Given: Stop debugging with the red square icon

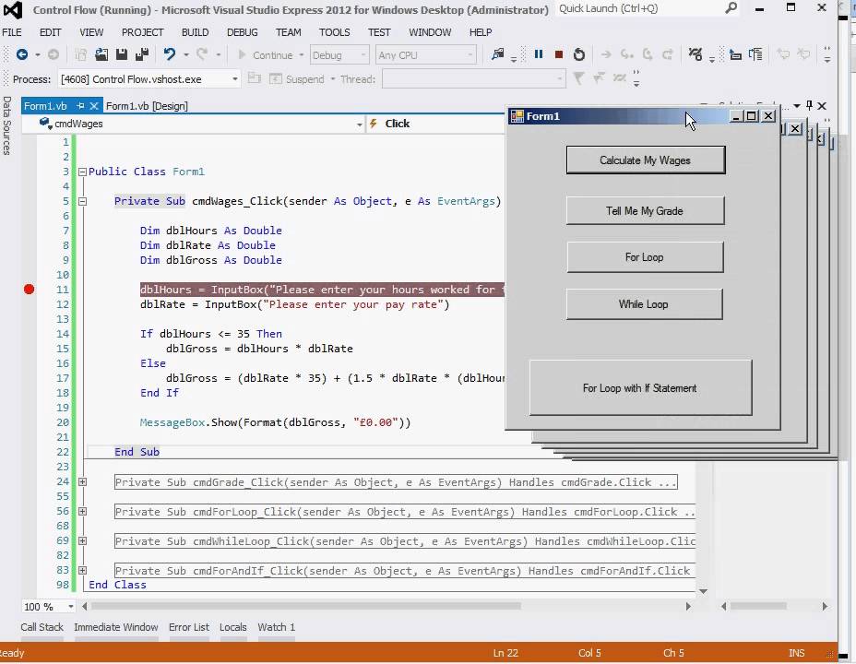Looking at the screenshot, I should click(558, 54).
